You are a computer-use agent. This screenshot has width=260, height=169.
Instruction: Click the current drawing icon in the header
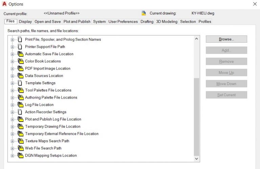point(144,13)
